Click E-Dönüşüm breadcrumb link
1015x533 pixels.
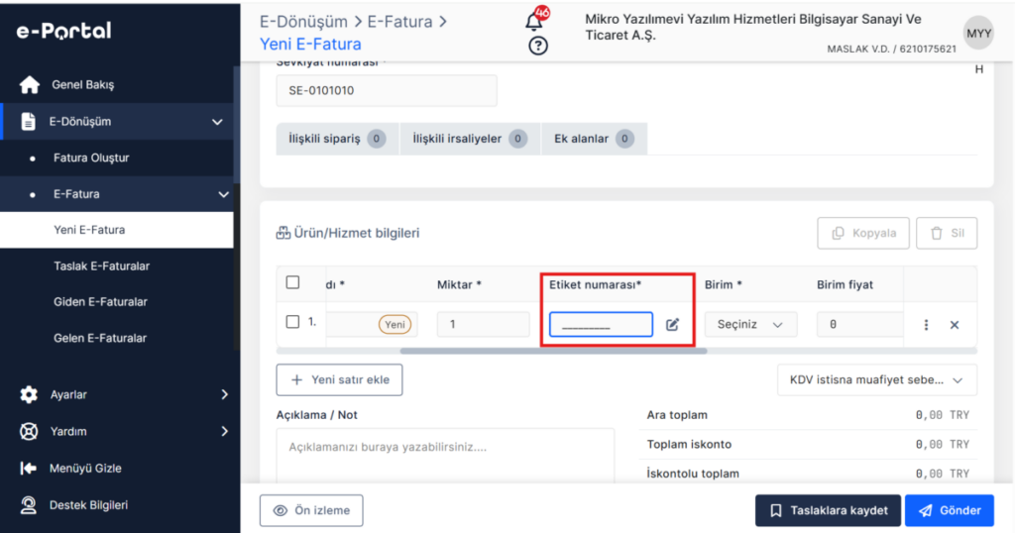[x=303, y=22]
